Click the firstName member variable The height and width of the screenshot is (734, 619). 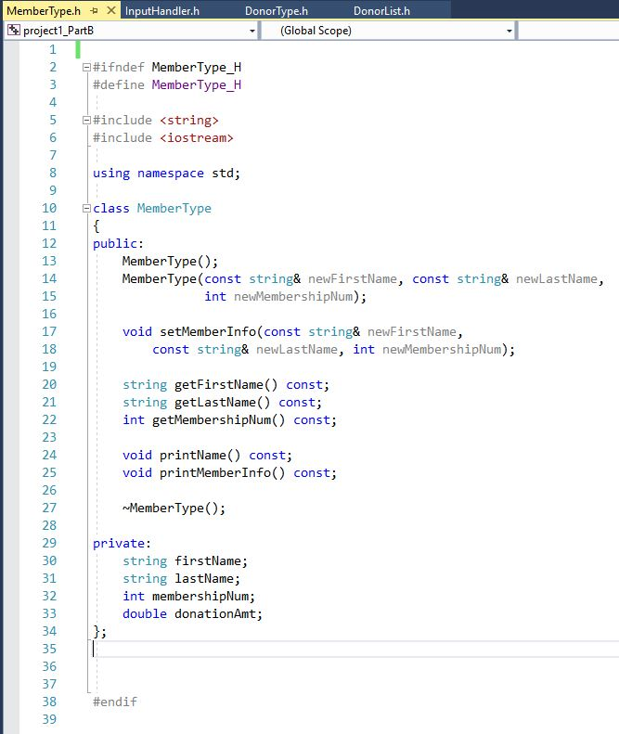[x=209, y=561]
